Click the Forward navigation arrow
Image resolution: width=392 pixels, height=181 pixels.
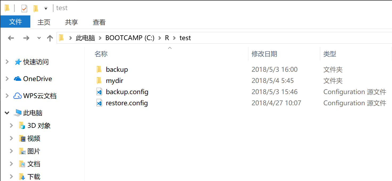tap(26, 38)
